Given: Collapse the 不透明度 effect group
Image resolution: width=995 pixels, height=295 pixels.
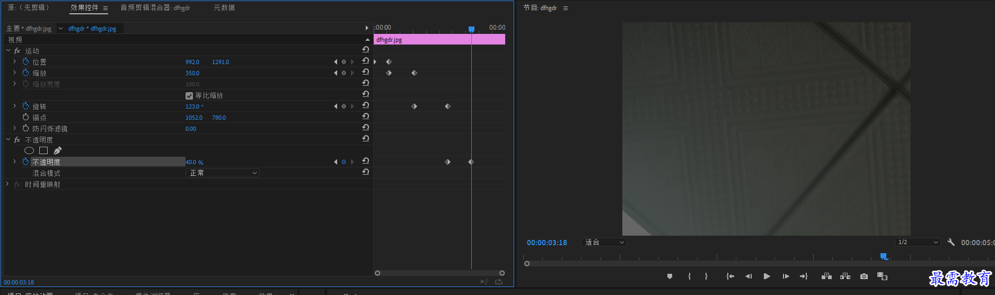Looking at the screenshot, I should [8, 140].
